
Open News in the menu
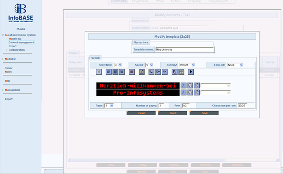click(x=8, y=72)
